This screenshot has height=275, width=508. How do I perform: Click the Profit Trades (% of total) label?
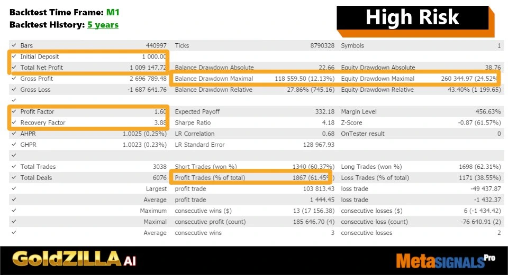[210, 178]
